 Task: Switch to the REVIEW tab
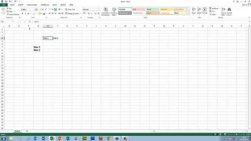click(63, 5)
